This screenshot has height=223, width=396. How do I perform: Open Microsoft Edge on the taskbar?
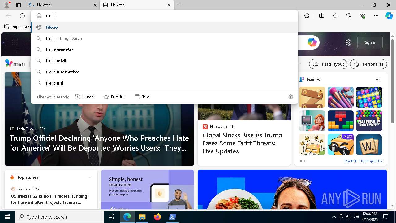click(127, 217)
